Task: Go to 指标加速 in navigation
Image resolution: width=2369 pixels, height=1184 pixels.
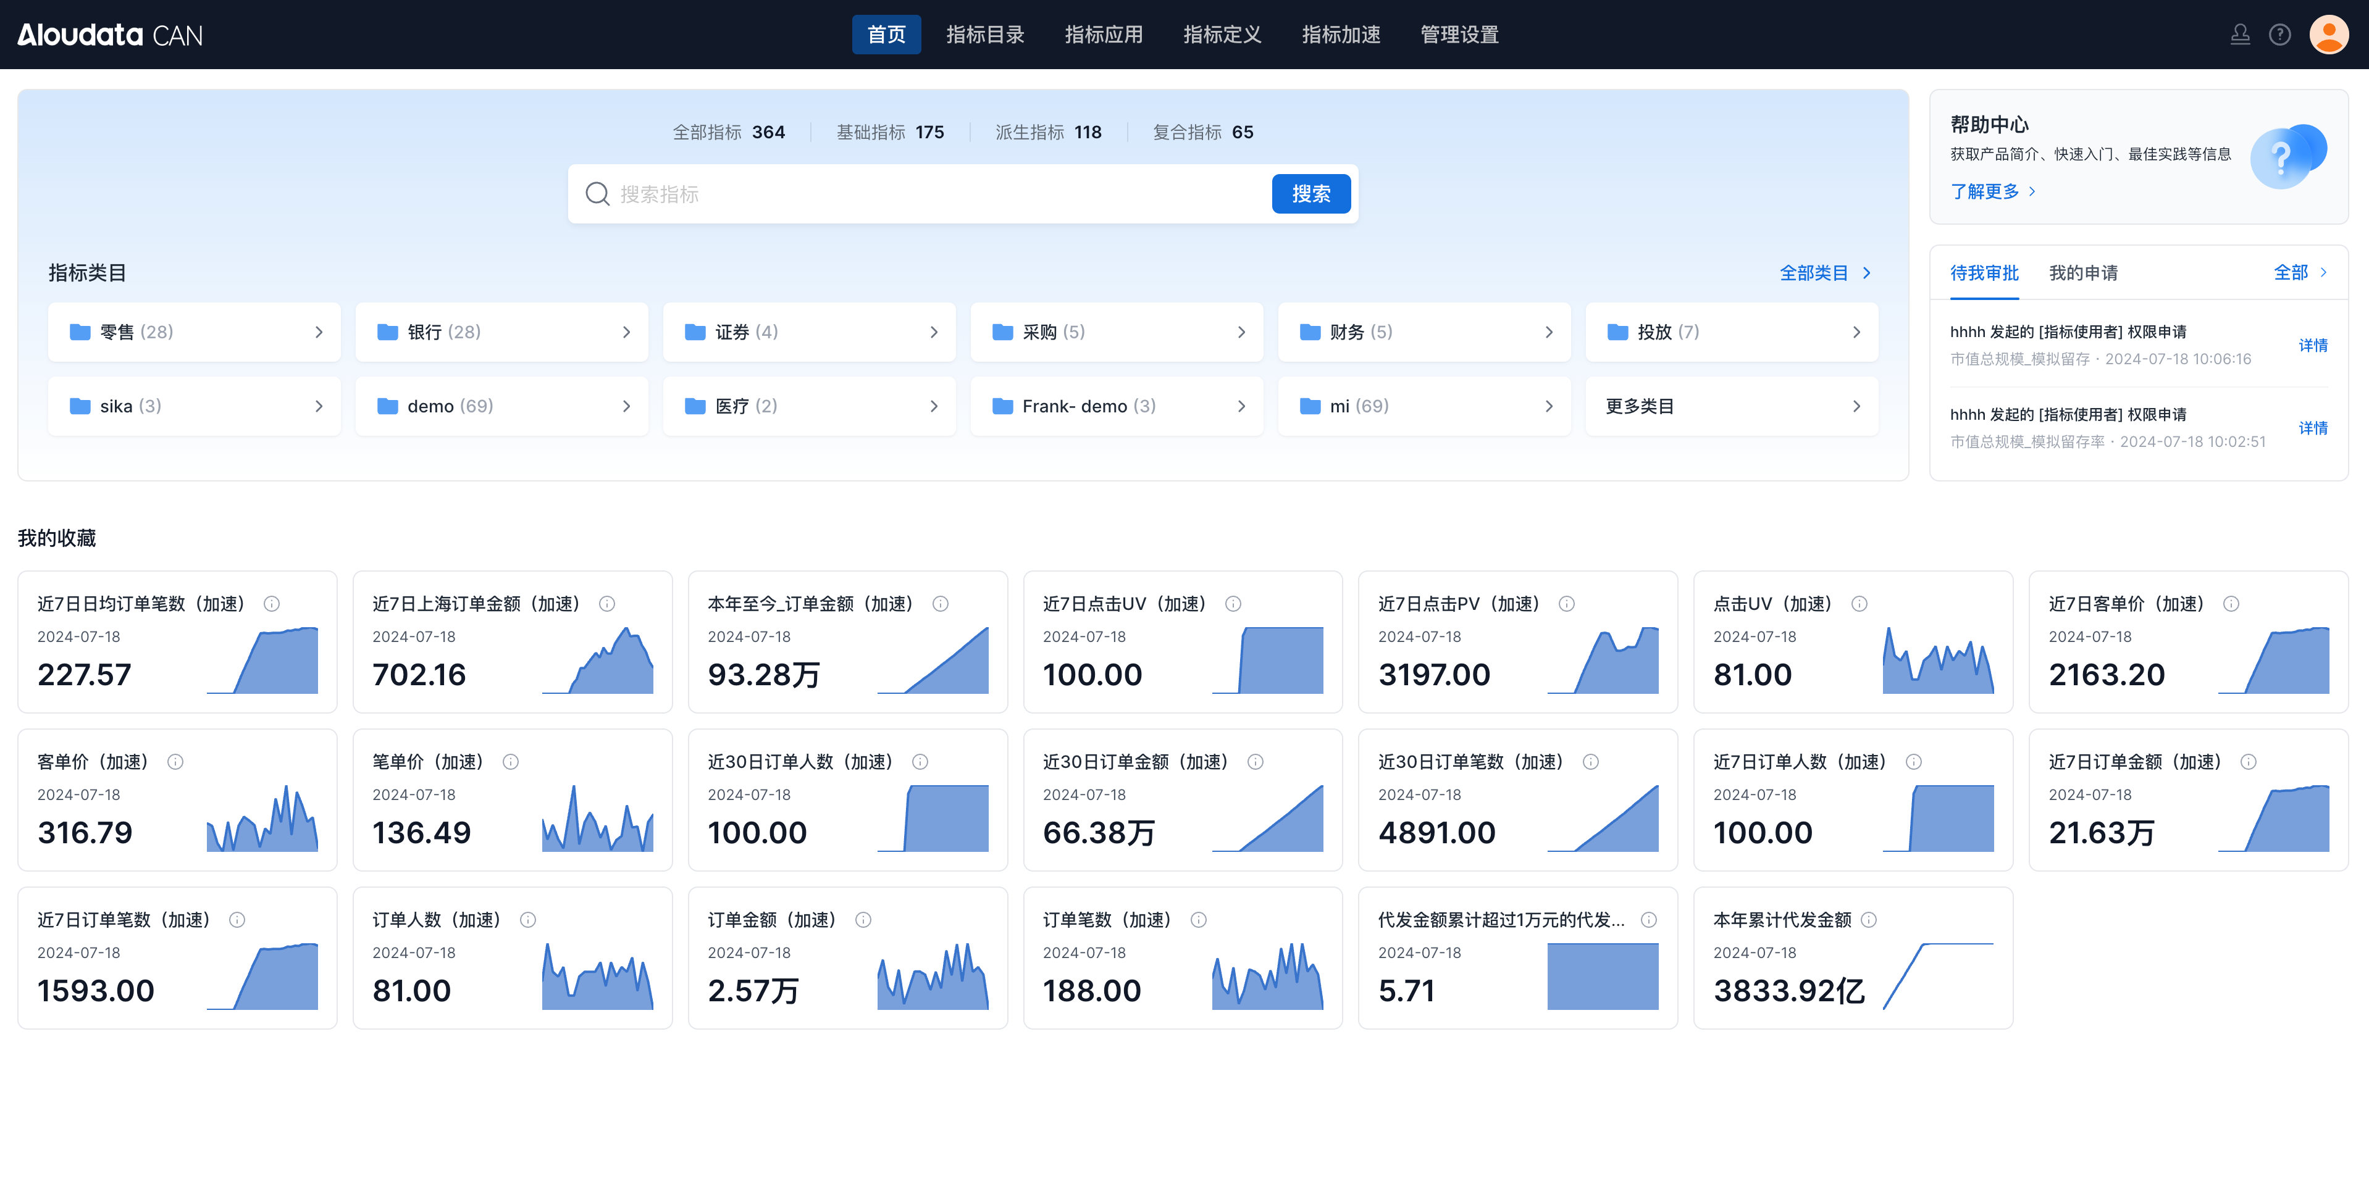Action: pyautogui.click(x=1340, y=35)
